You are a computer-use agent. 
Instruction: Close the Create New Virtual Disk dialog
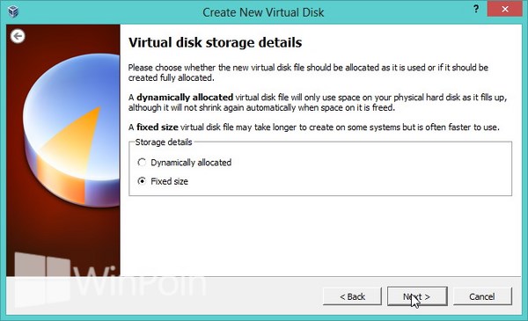click(504, 9)
